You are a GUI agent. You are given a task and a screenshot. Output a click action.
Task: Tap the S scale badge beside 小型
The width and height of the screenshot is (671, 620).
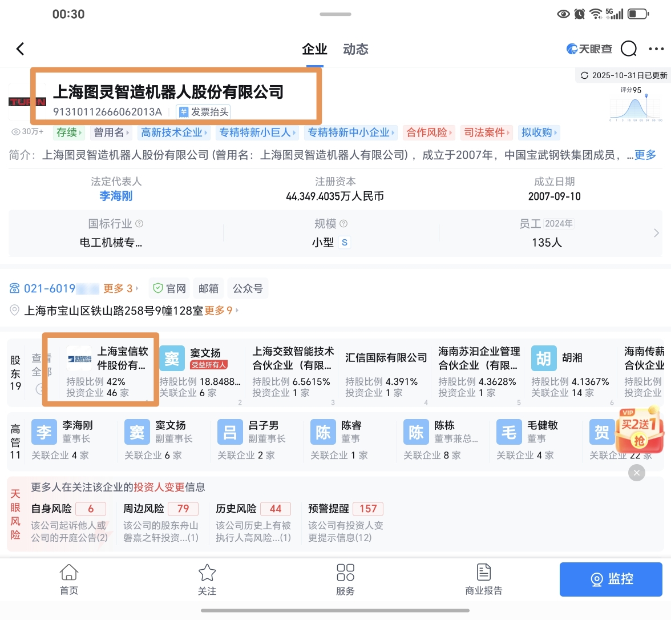pos(345,242)
